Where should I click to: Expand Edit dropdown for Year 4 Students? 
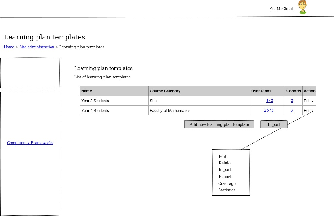(308, 111)
